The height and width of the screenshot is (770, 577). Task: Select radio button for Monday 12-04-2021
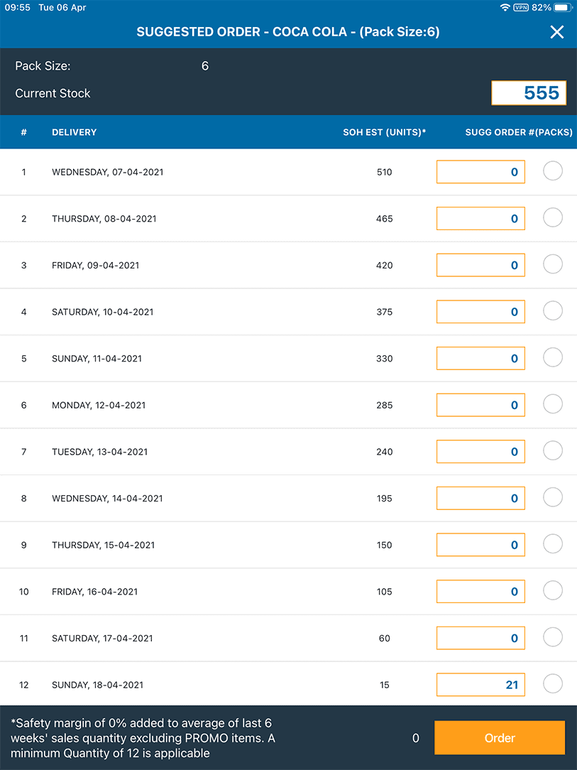(x=552, y=404)
